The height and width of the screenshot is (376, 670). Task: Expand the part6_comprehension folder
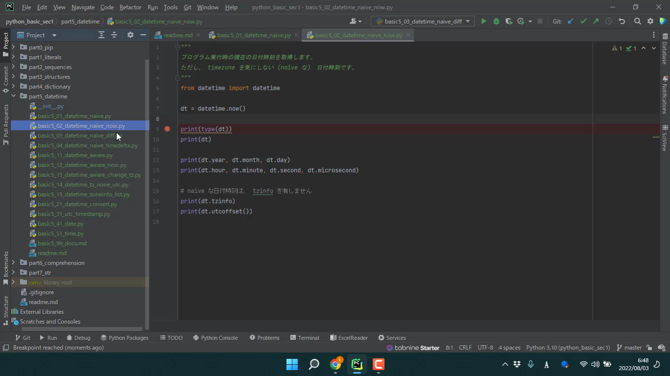pos(13,263)
